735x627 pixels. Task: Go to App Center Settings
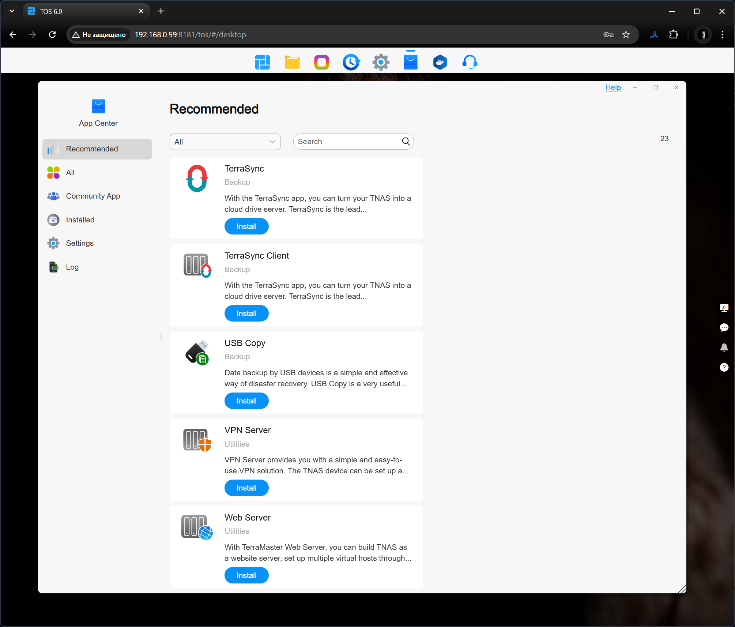[80, 243]
